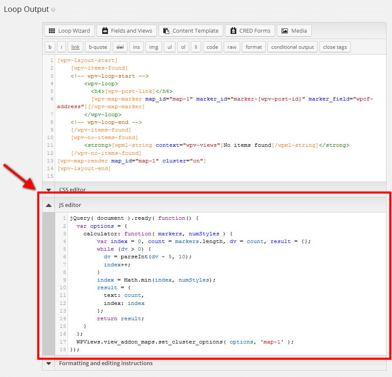Click the jQuery document ready line

[x=134, y=218]
